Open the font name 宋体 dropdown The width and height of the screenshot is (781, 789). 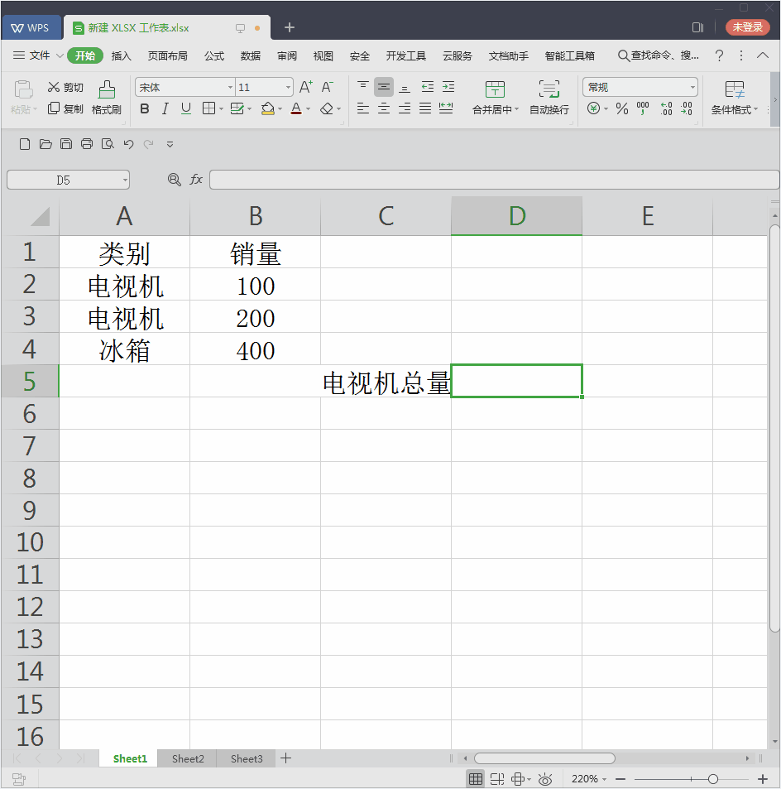[x=230, y=88]
